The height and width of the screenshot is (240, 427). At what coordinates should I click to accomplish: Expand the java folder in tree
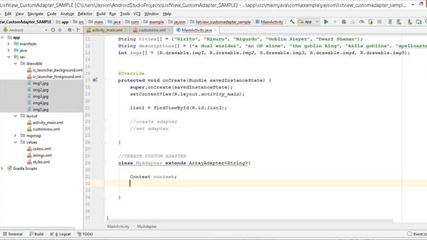[9, 51]
